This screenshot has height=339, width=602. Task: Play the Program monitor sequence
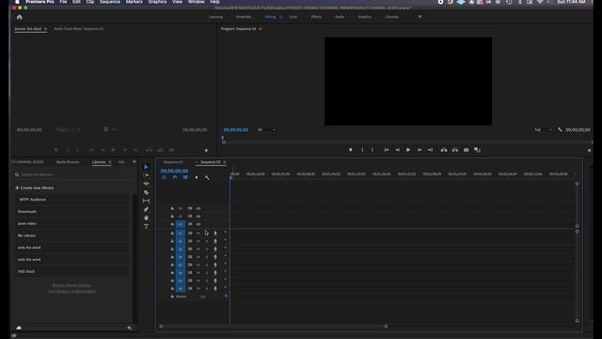(408, 150)
